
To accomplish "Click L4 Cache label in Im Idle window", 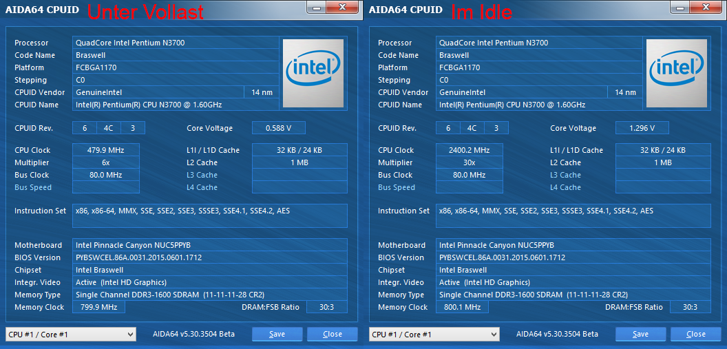I will click(x=565, y=187).
